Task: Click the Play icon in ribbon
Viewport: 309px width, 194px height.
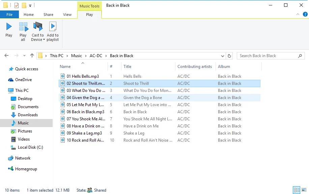Action: (x=9, y=27)
